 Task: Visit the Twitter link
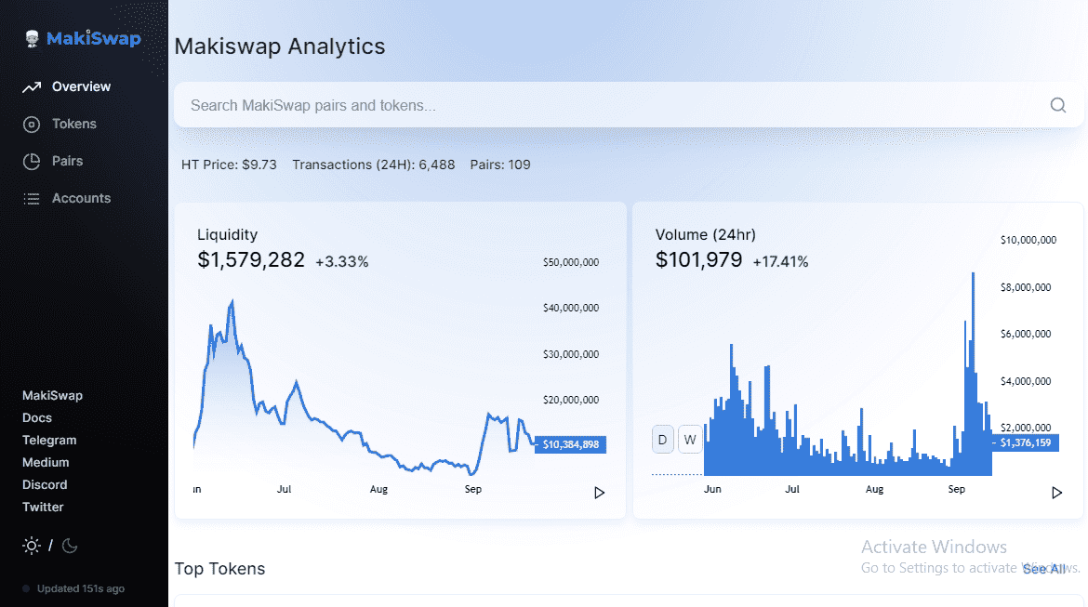point(43,507)
